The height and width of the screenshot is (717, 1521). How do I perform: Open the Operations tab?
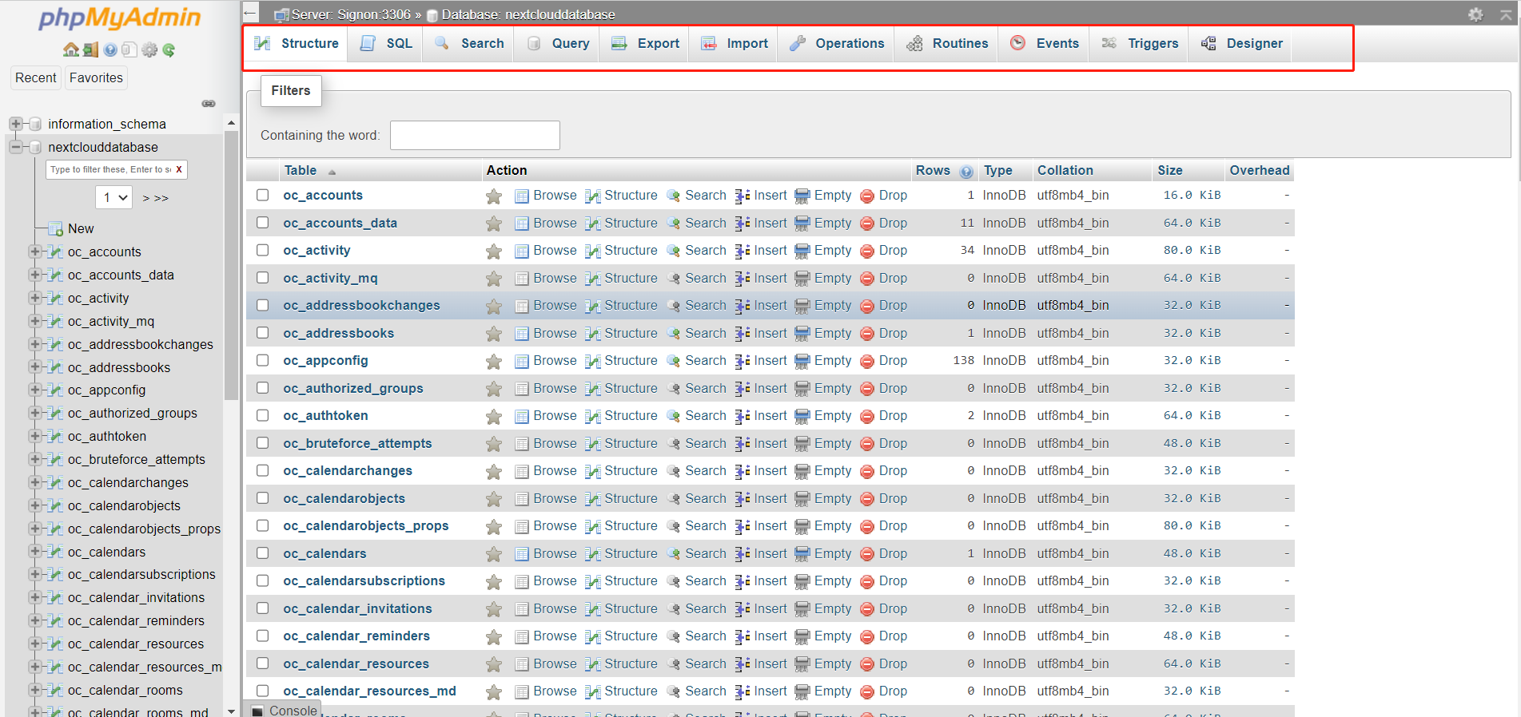point(836,44)
